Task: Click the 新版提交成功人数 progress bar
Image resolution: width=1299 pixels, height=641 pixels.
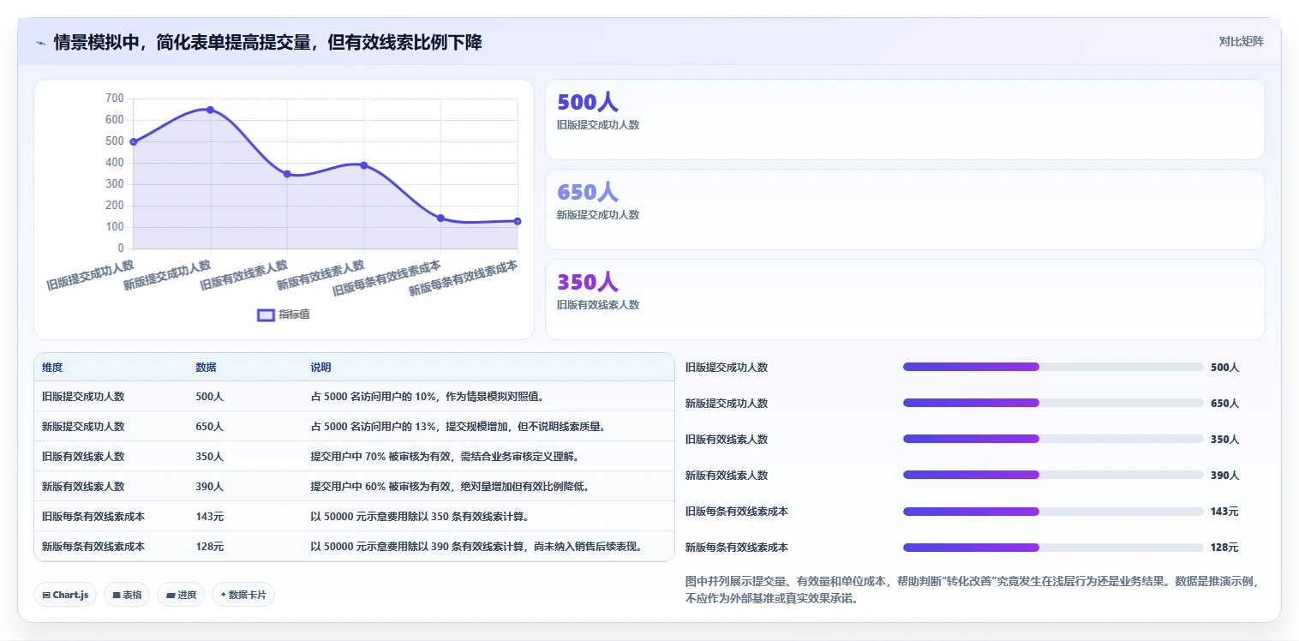Action: pos(1053,403)
